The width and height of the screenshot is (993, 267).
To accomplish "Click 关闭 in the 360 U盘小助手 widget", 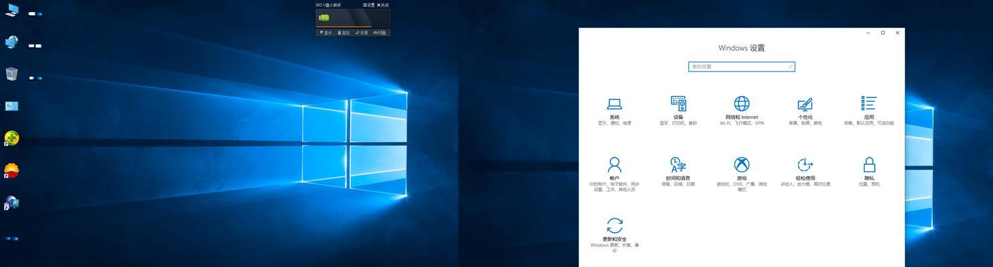I will (x=383, y=5).
